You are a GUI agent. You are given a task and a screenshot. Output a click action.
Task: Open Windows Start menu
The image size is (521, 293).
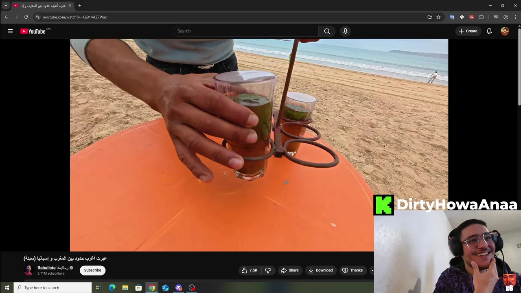[x=7, y=288]
